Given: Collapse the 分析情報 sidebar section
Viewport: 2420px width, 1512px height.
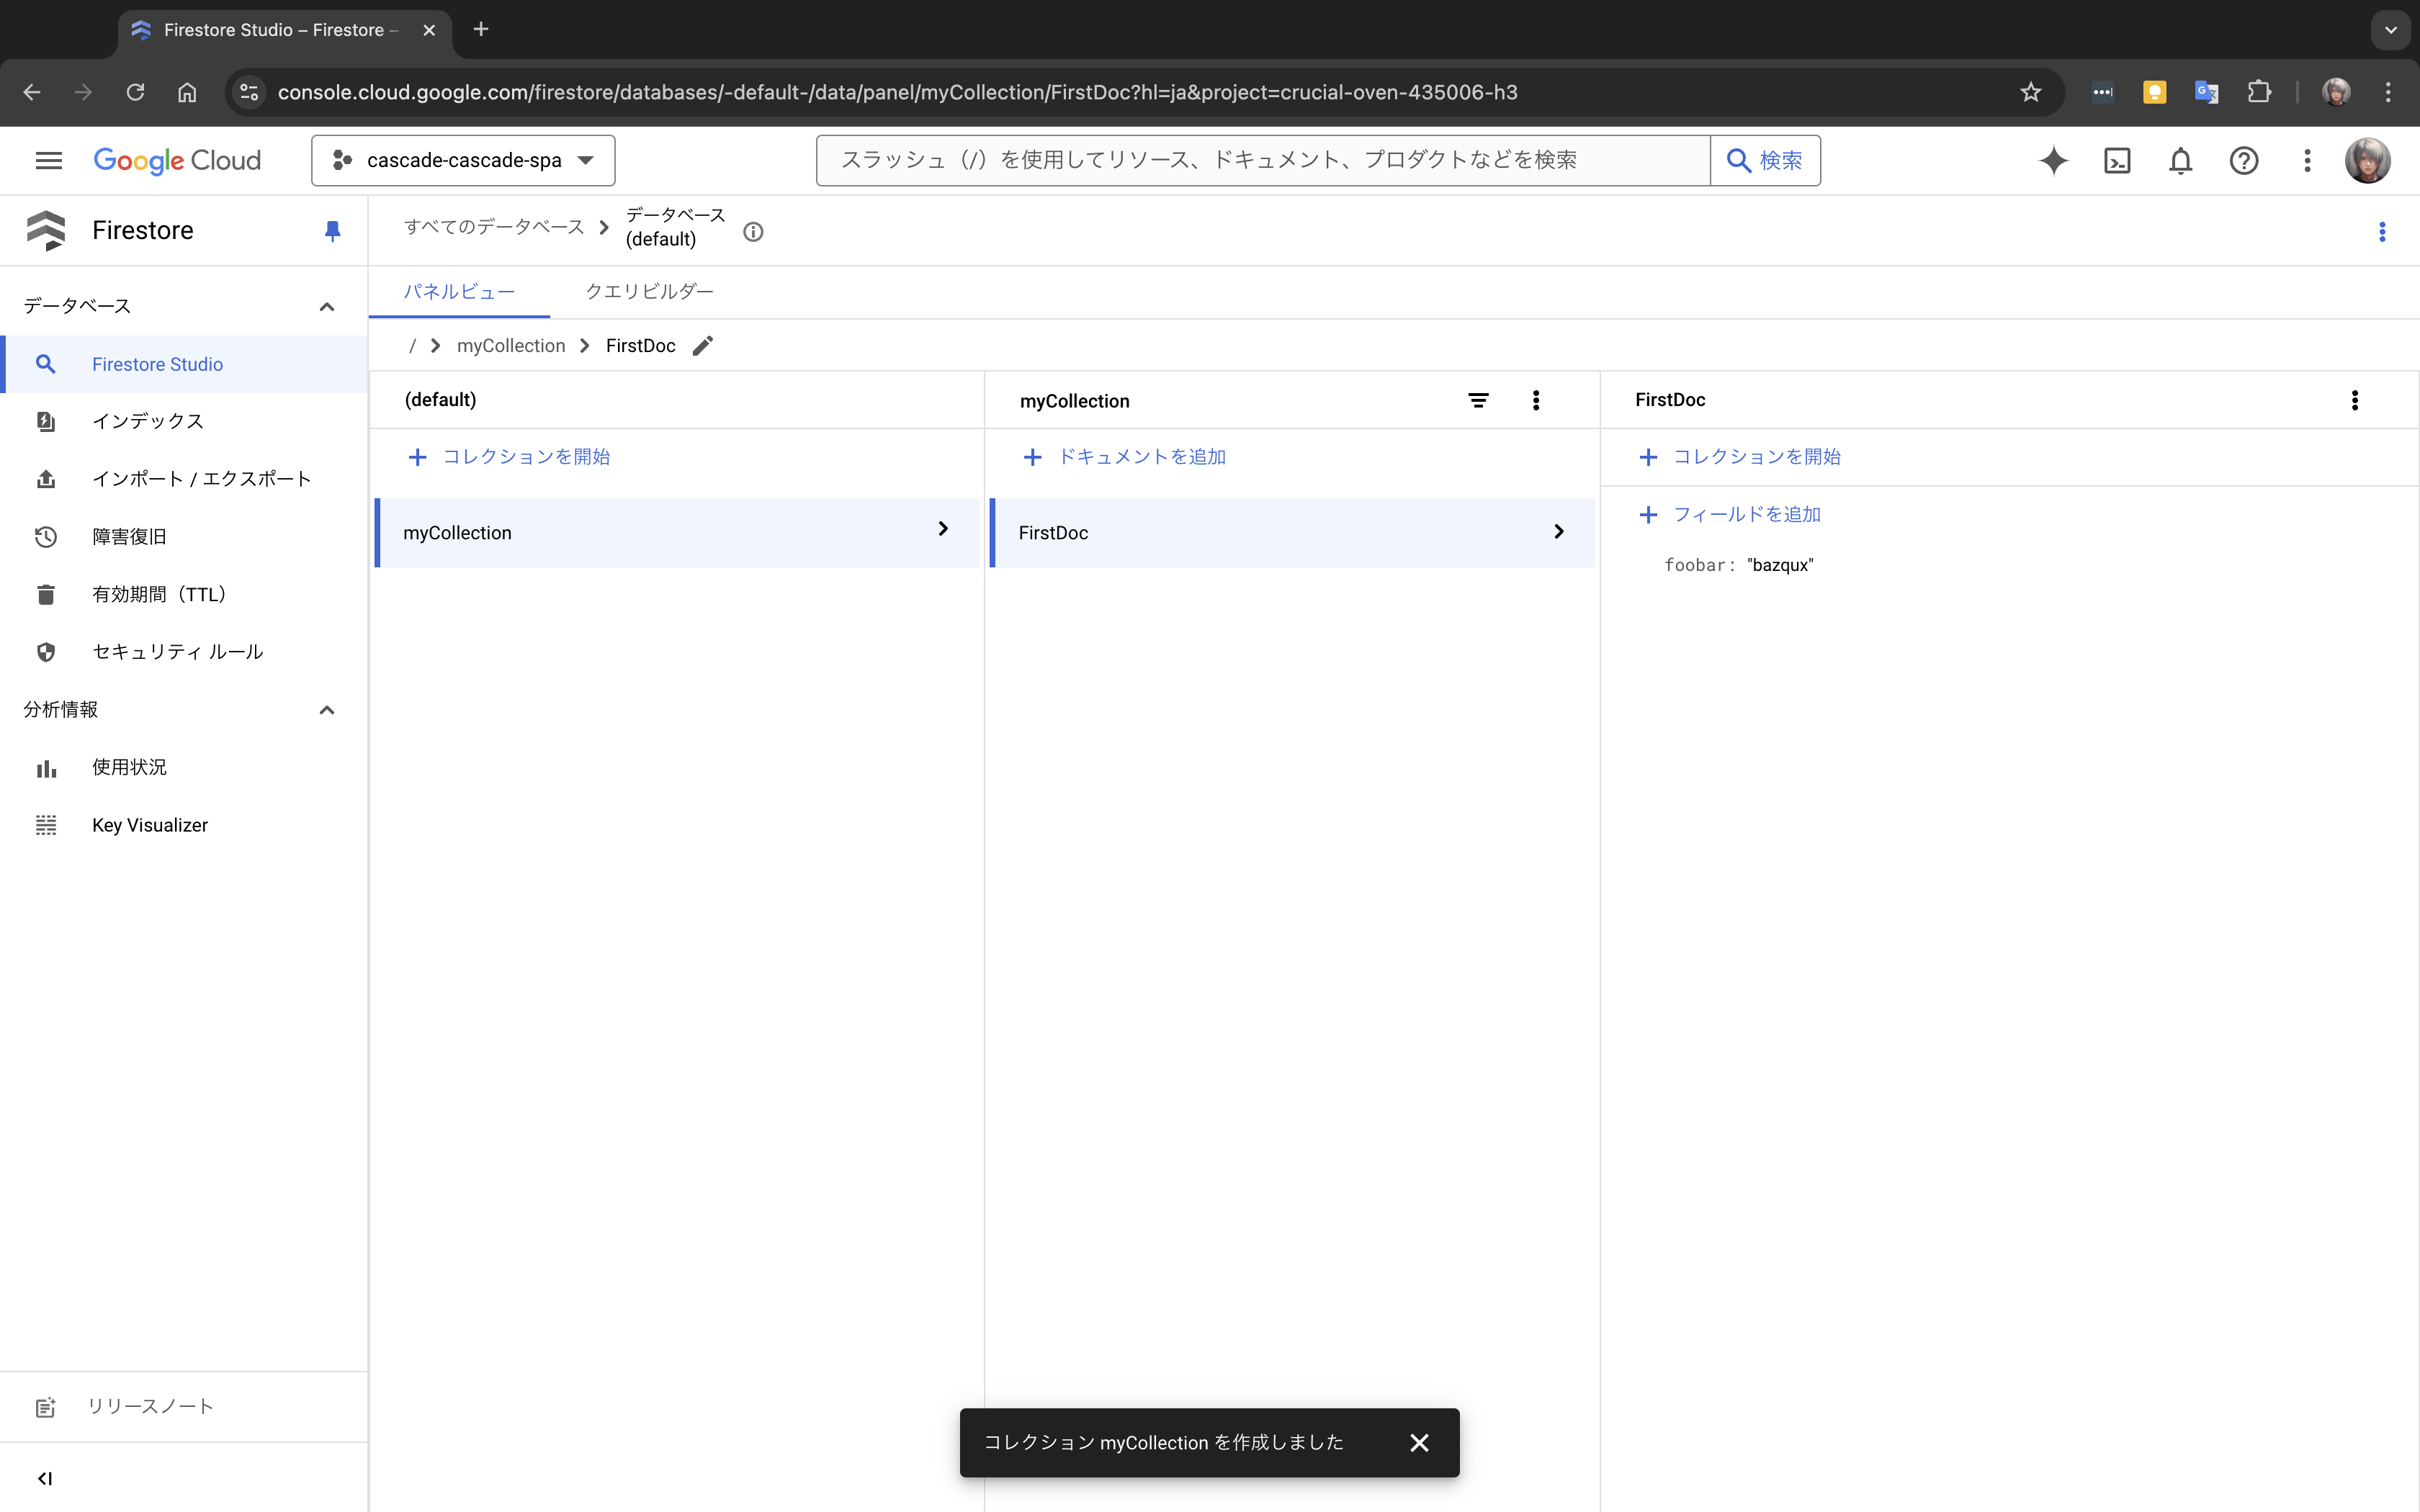Looking at the screenshot, I should pyautogui.click(x=326, y=710).
